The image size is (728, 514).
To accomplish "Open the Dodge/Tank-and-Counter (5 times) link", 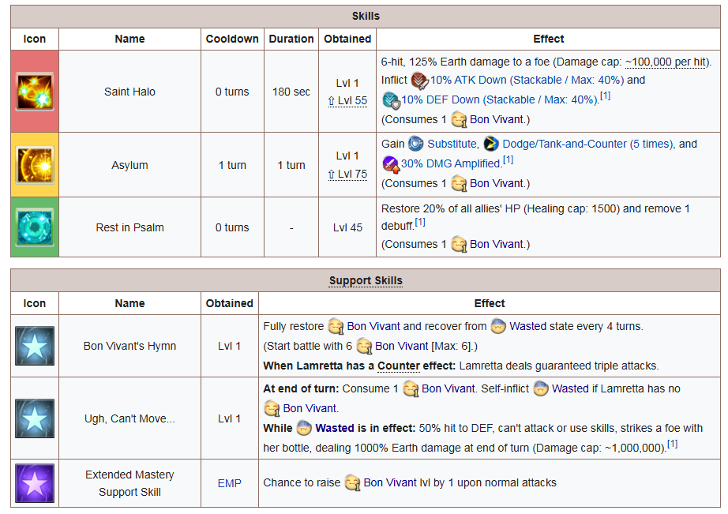I will click(587, 144).
